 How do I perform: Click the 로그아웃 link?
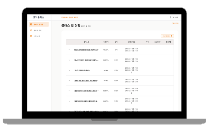175,17
